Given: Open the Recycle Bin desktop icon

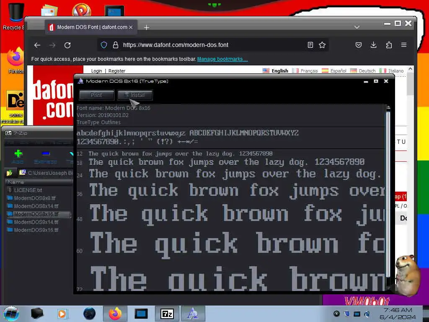Looking at the screenshot, I should (x=15, y=16).
